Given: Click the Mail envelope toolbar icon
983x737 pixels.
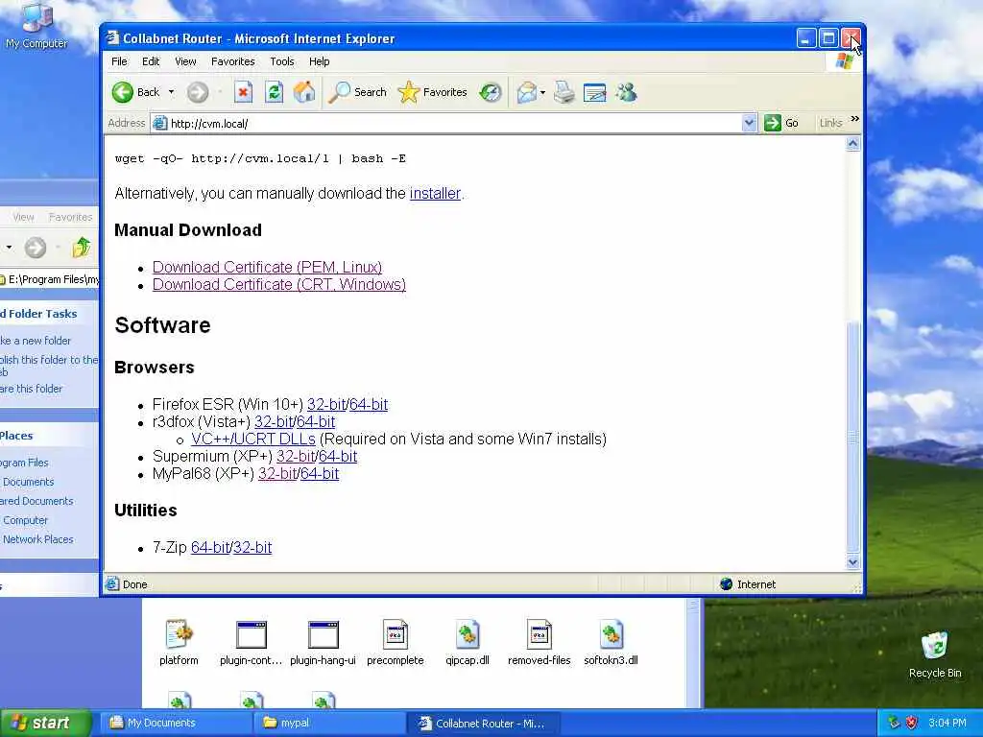Looking at the screenshot, I should tap(527, 93).
